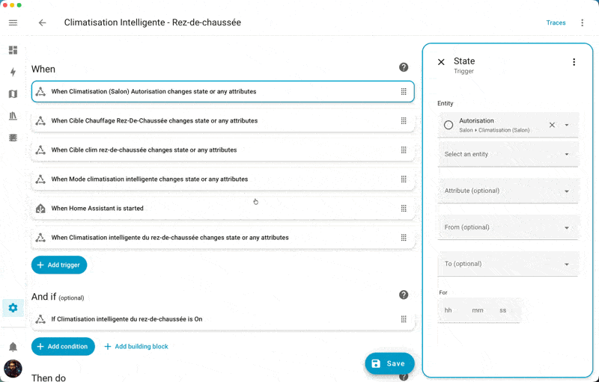Click drag handle of Home Assistant started trigger
Viewport: 599px width, 382px height.
tap(404, 209)
